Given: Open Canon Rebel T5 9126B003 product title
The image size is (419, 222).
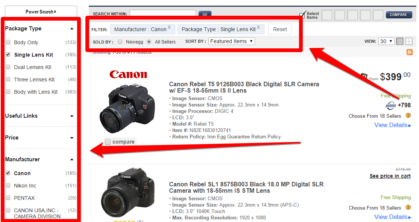Looking at the screenshot, I should (x=244, y=87).
